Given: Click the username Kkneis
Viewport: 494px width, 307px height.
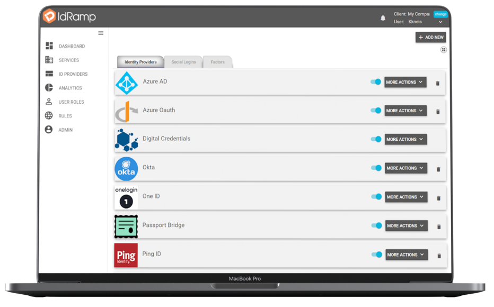Looking at the screenshot, I should point(415,22).
